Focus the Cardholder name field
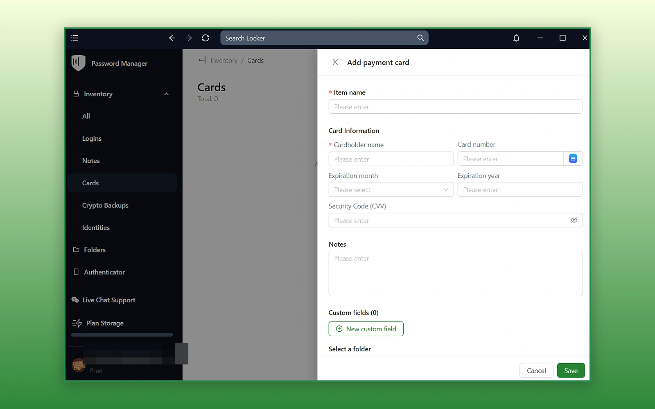 pos(391,159)
